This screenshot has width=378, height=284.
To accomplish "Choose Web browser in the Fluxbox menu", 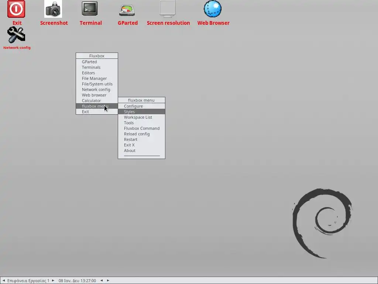I will [x=97, y=95].
